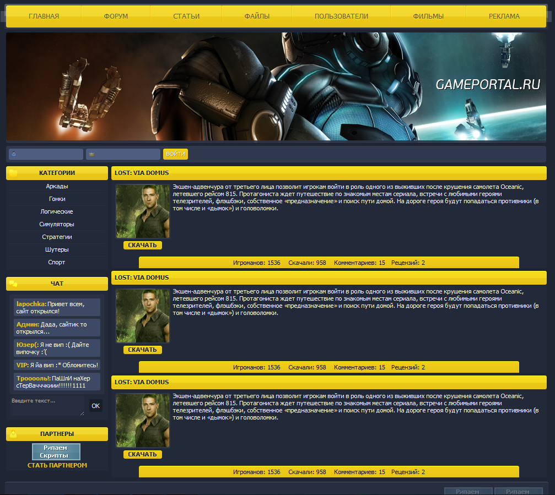The image size is (555, 495).
Task: Open the ФИЛЬМЫ menu item
Action: (x=428, y=17)
